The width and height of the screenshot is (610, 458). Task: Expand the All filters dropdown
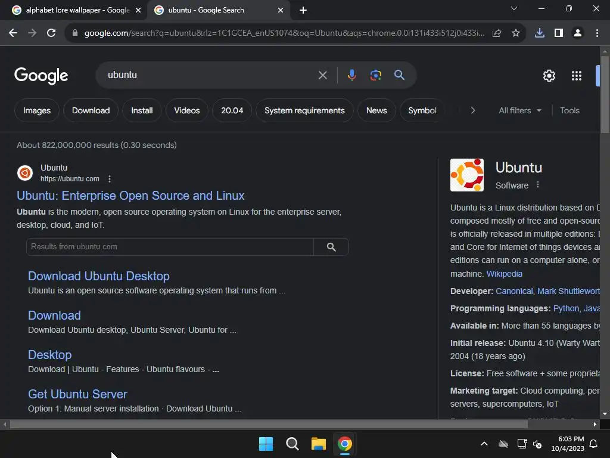click(x=519, y=110)
